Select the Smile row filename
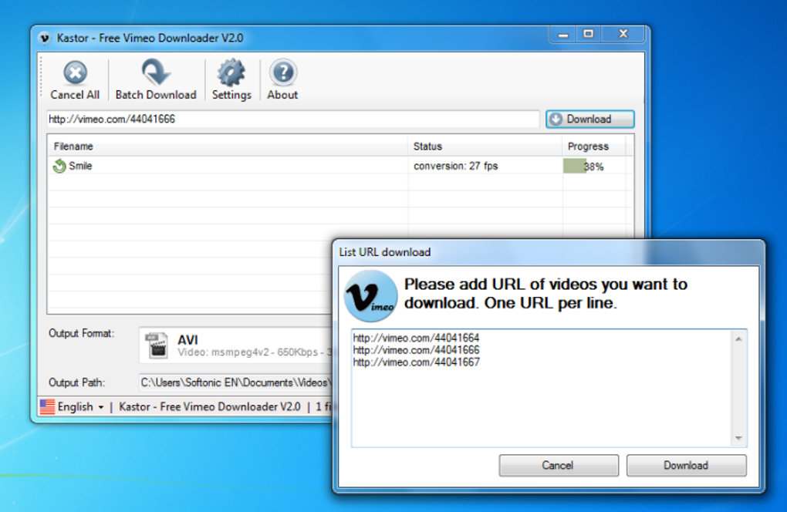 80,166
